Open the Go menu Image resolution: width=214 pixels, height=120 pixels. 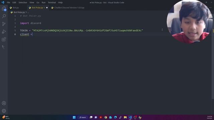38,2
